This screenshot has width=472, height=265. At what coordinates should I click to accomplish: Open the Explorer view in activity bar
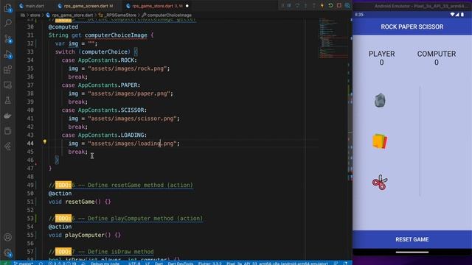point(8,8)
